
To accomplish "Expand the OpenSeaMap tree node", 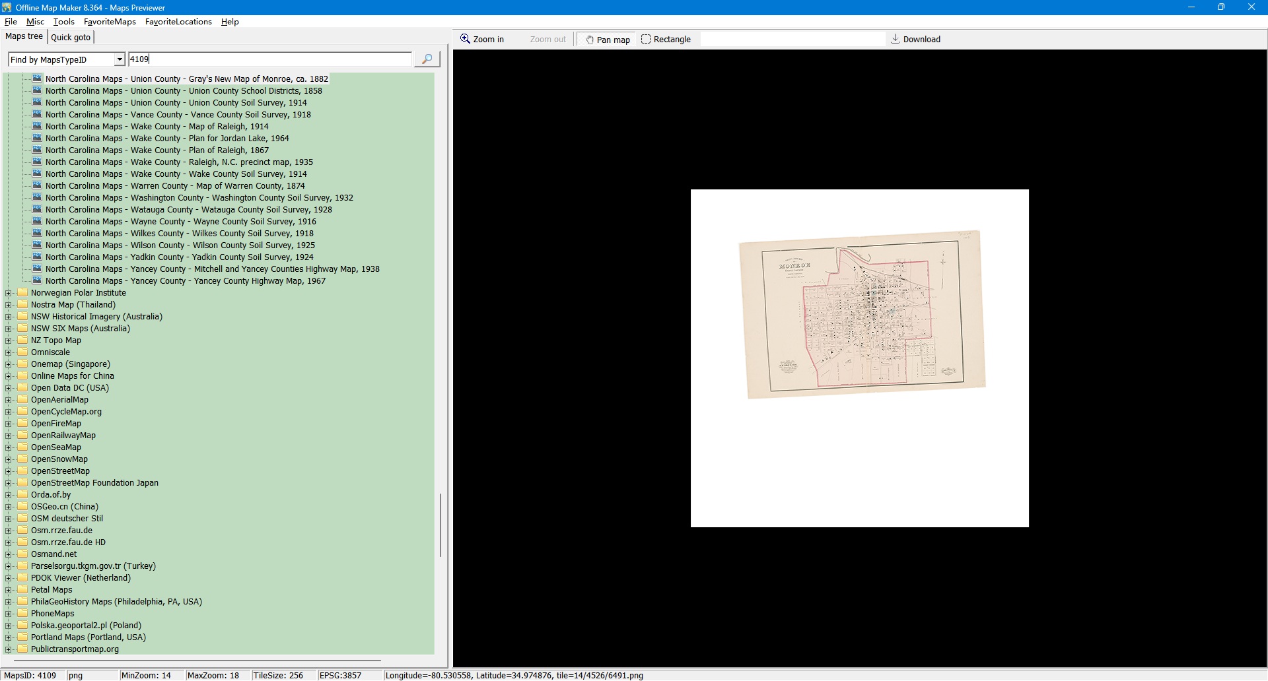I will click(9, 447).
